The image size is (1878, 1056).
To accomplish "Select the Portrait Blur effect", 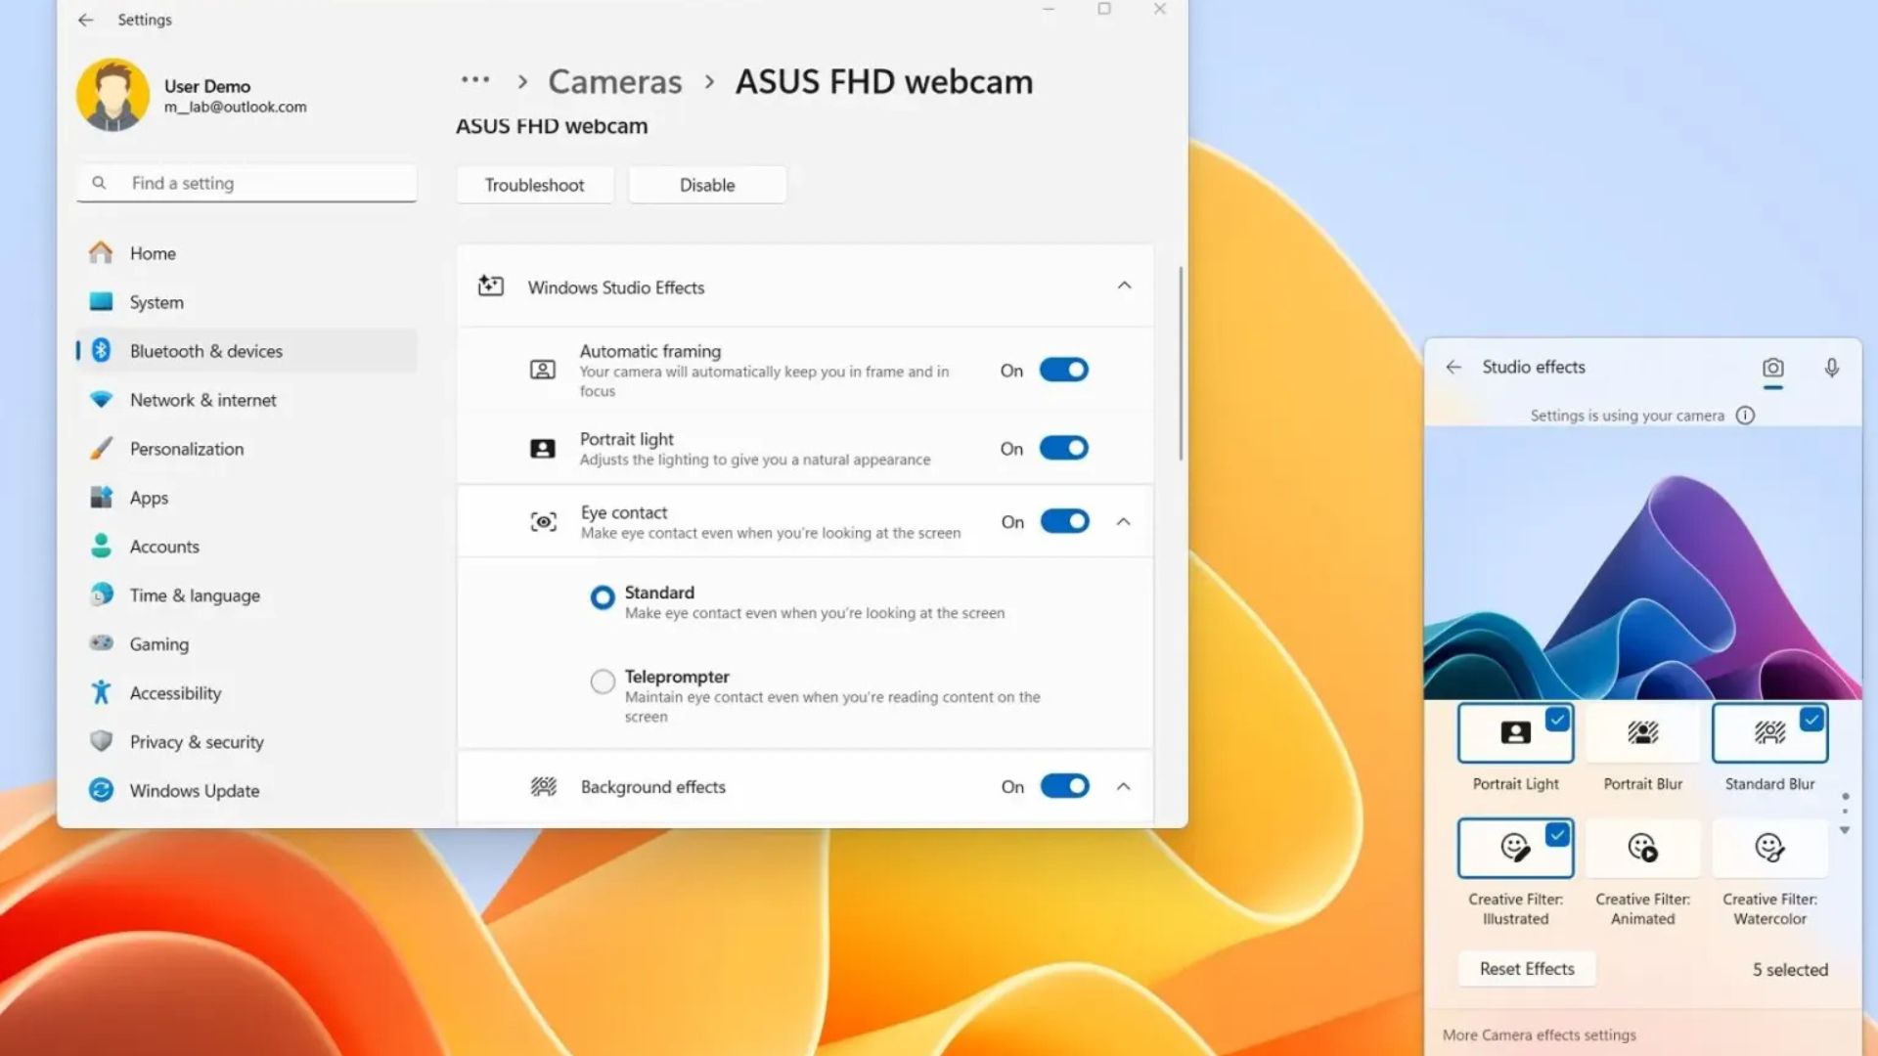I will click(1642, 733).
